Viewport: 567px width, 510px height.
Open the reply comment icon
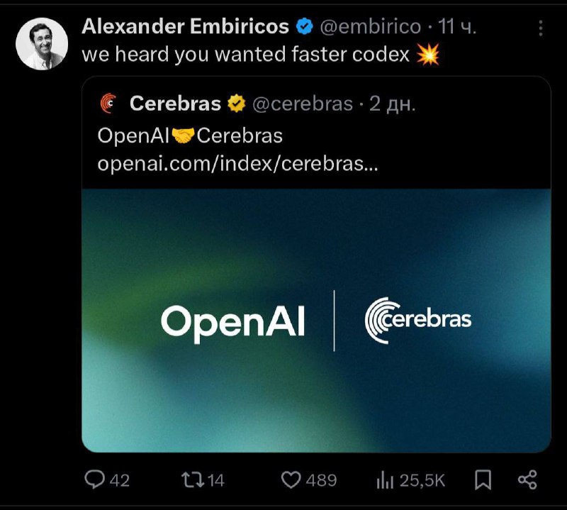(x=94, y=479)
